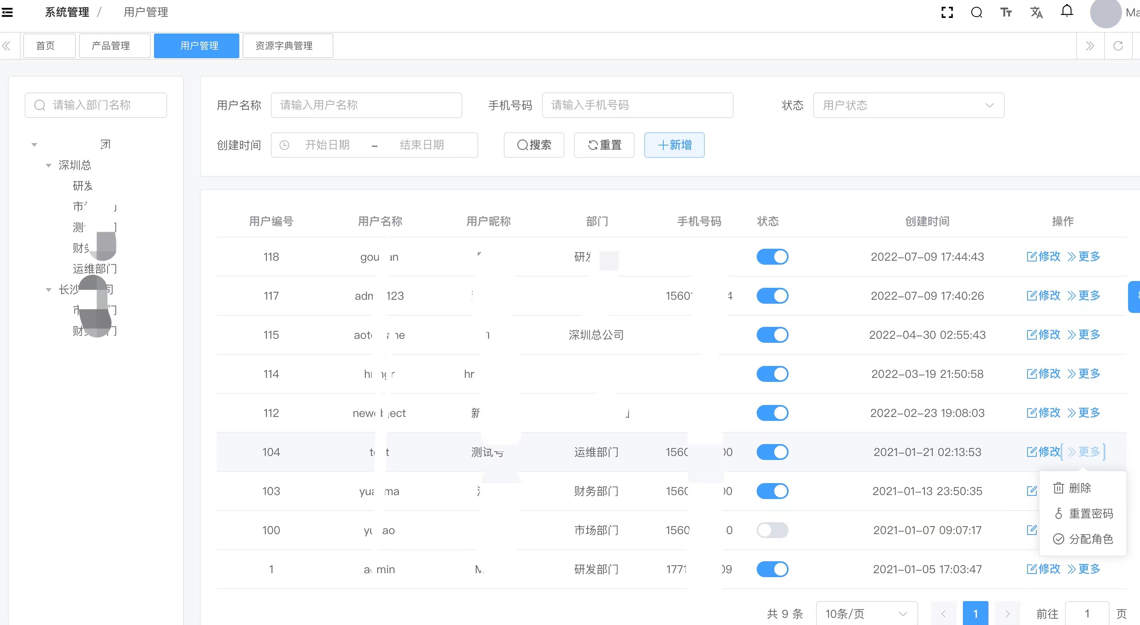
Task: Select 运维部门 in department tree
Action: (95, 269)
